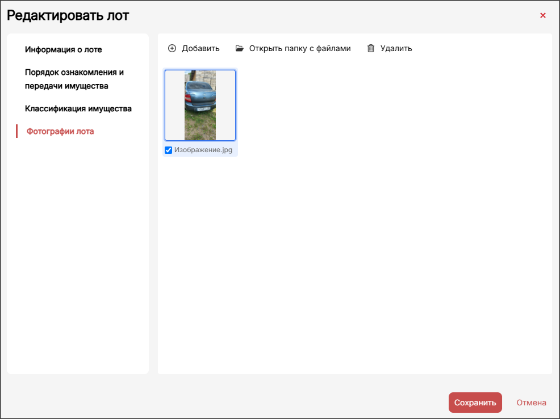Viewport: 560px width, 419px height.
Task: Save changes with the Сохранить button
Action: 475,403
